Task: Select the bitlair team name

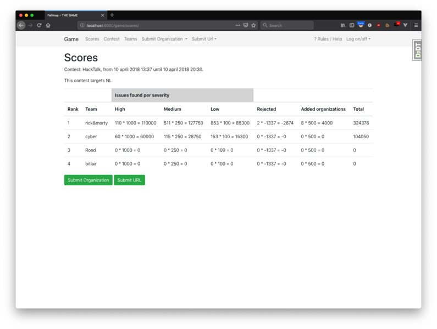Action: (91, 164)
